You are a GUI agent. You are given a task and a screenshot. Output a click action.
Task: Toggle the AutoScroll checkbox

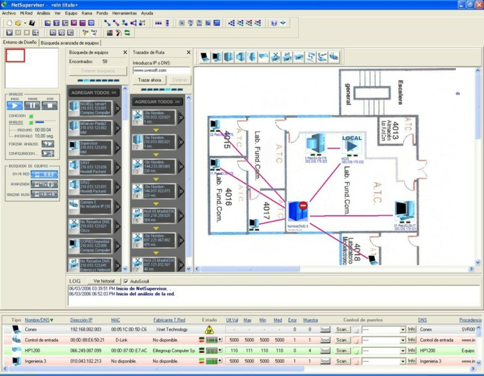click(126, 282)
